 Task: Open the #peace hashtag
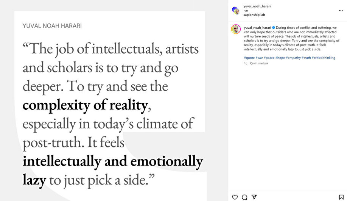269,58
